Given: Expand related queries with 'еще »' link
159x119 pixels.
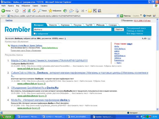Looking at the screenshot, I should (x=119, y=63).
